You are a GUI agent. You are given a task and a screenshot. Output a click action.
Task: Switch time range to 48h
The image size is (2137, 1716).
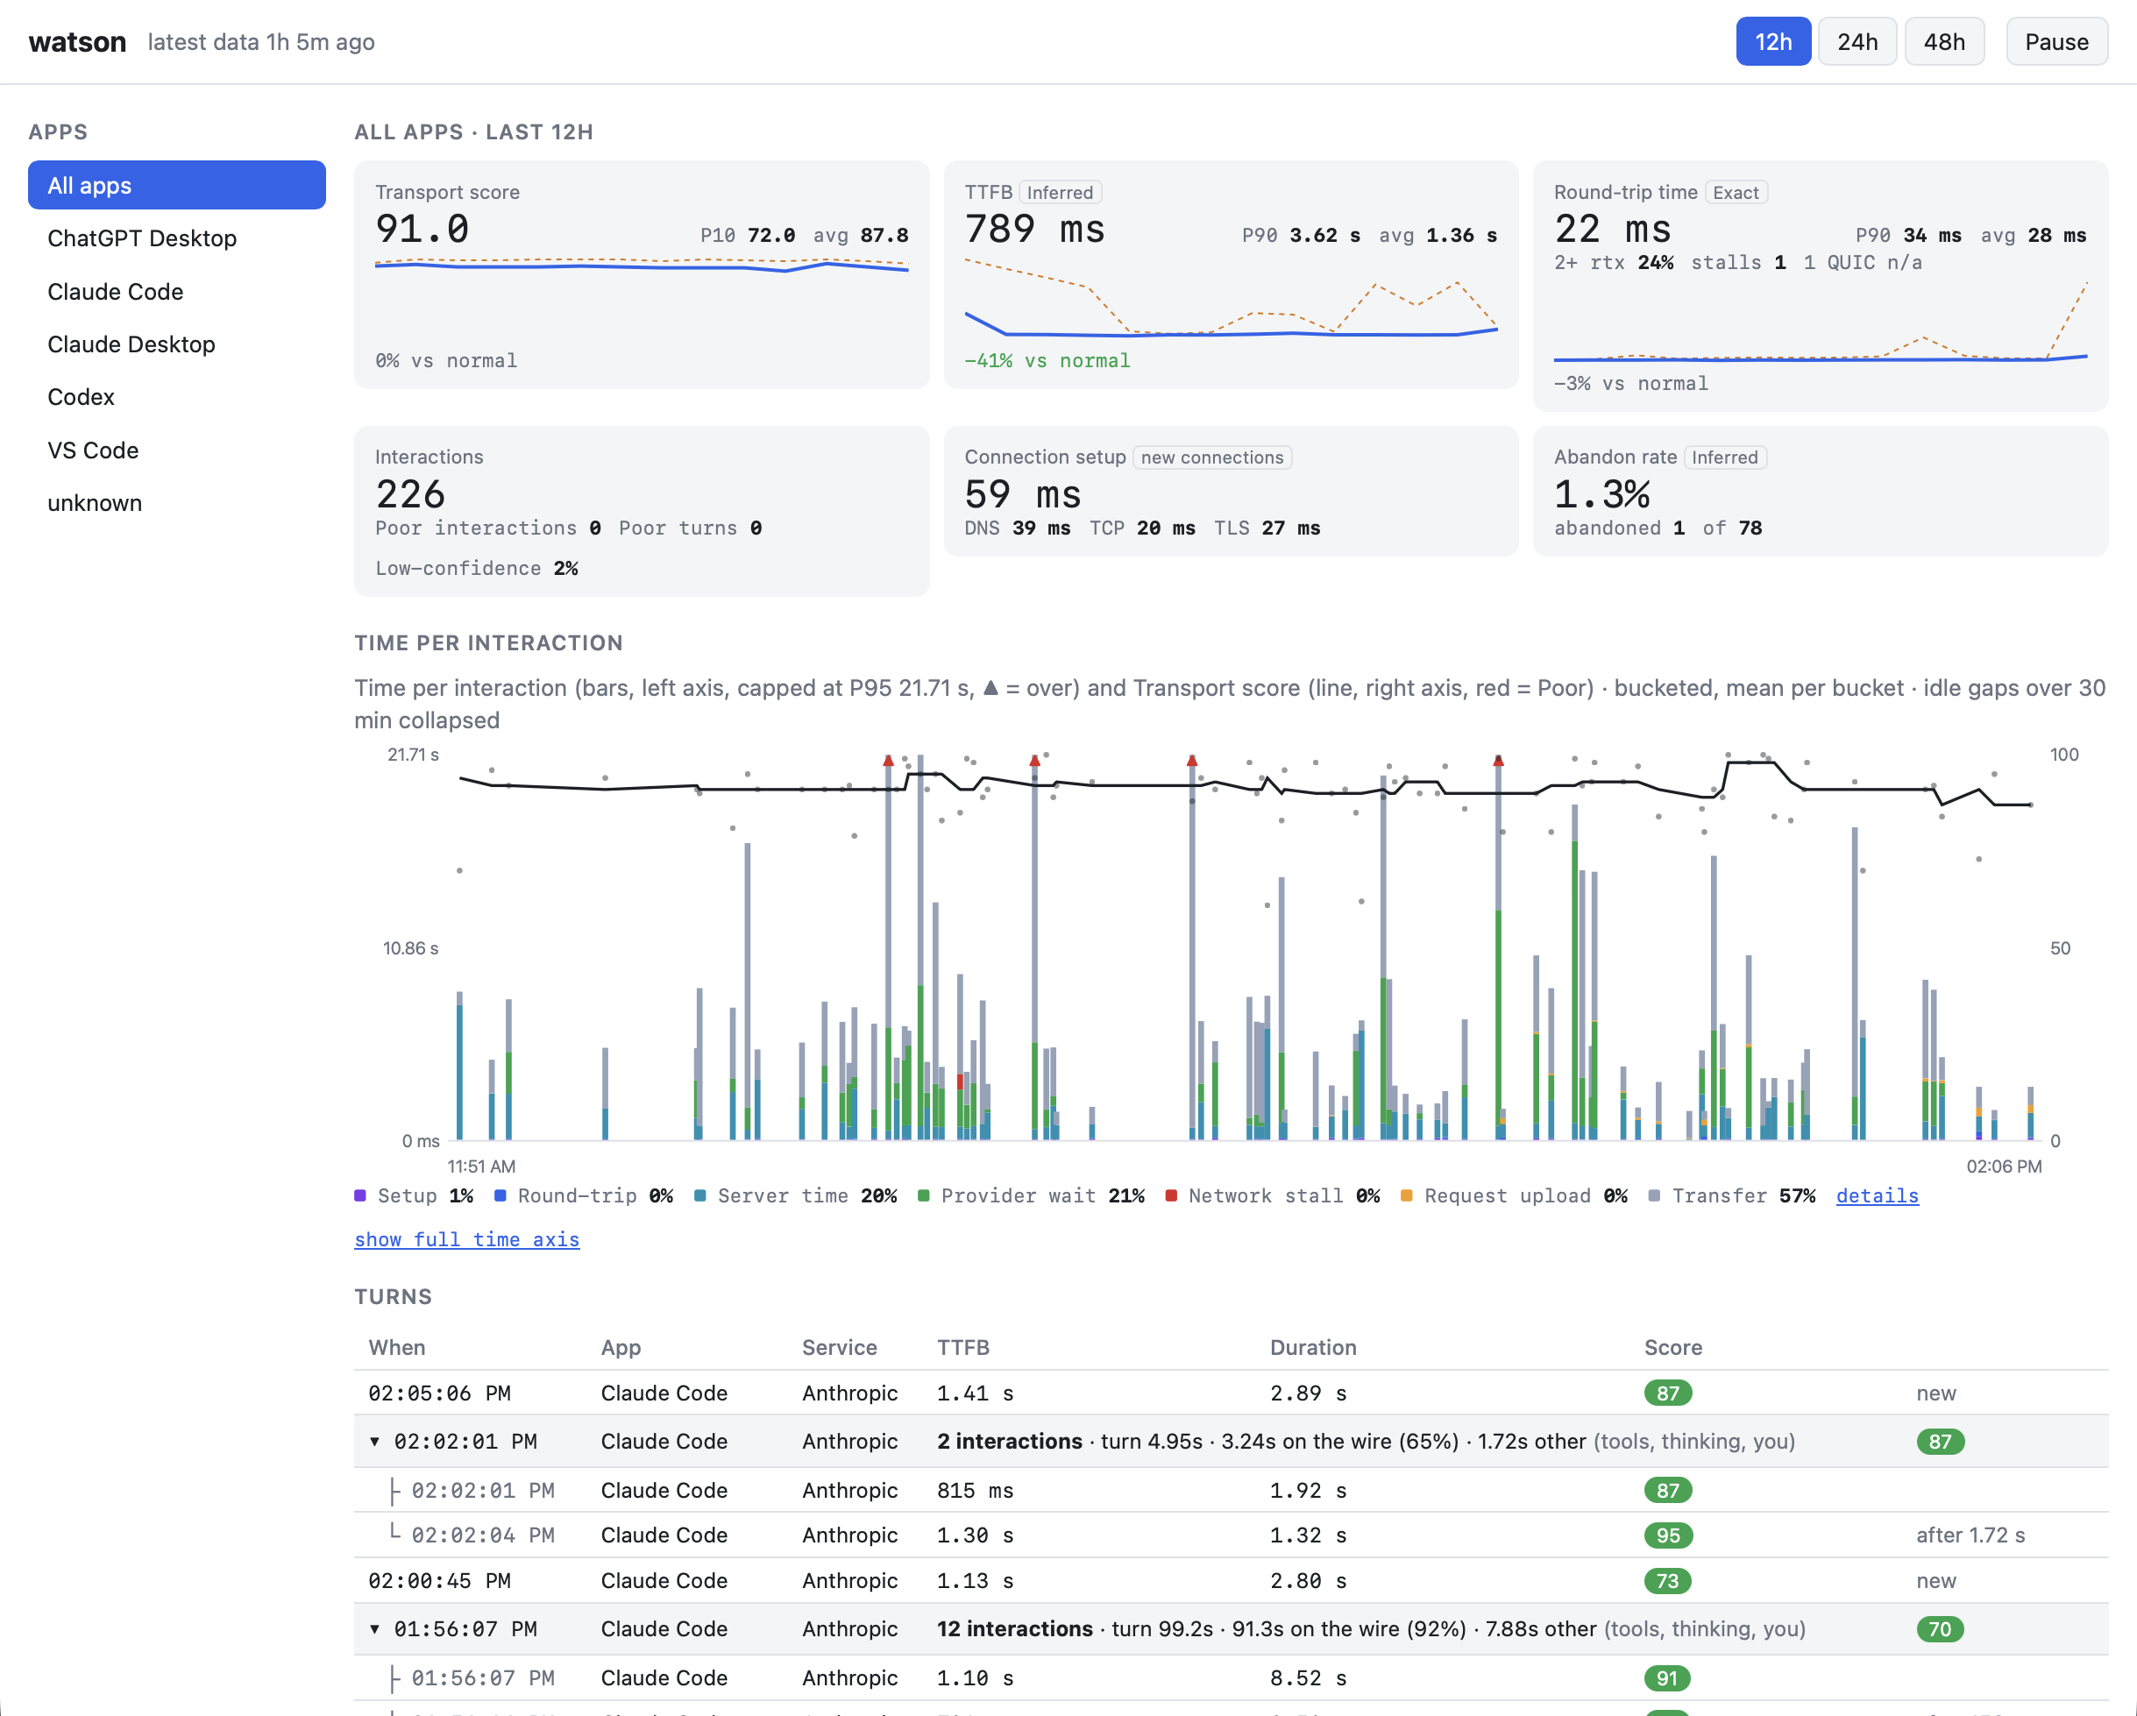tap(1943, 41)
